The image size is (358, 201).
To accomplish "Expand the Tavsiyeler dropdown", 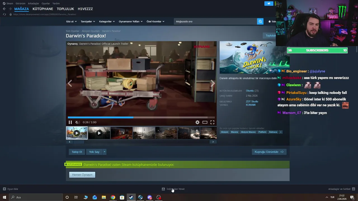I will click(x=88, y=21).
